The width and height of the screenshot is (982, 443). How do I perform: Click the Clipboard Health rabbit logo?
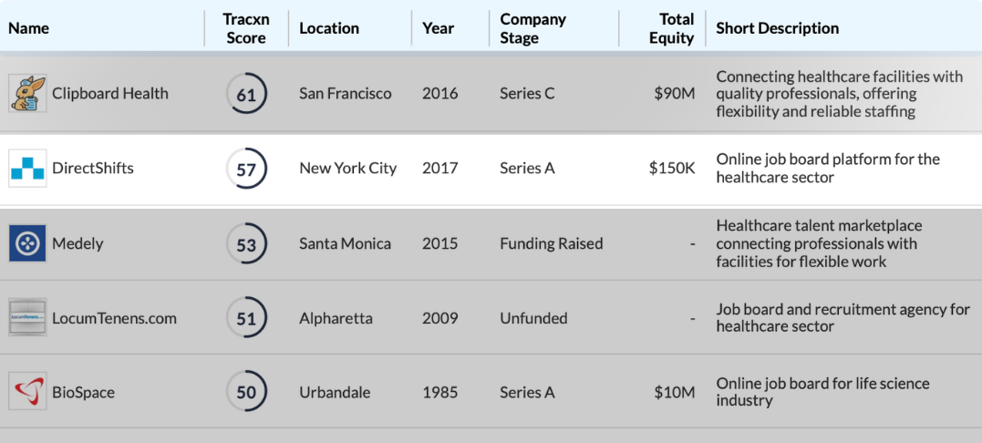[x=27, y=94]
